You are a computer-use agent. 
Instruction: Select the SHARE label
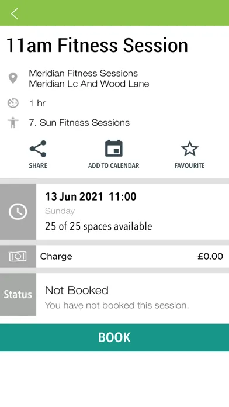pyautogui.click(x=38, y=165)
